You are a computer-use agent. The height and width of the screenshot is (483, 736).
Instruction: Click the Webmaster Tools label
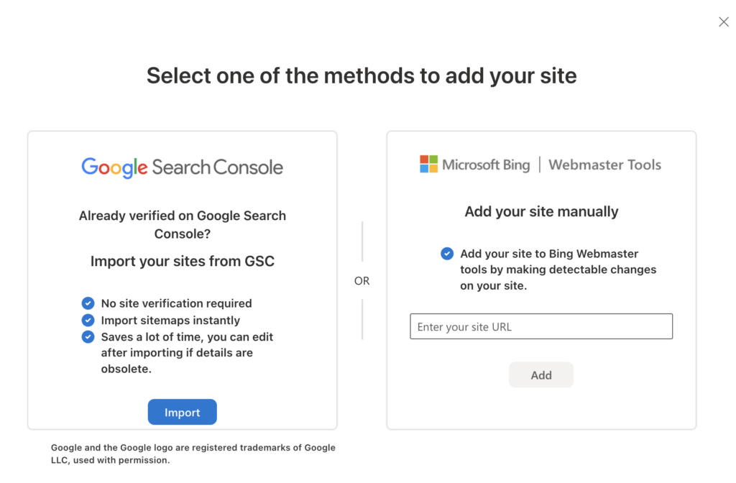coord(604,165)
